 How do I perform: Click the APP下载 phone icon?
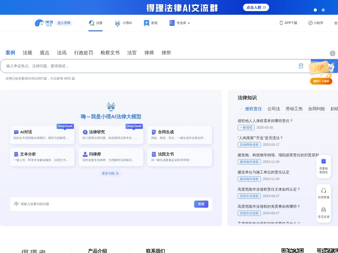(281, 23)
